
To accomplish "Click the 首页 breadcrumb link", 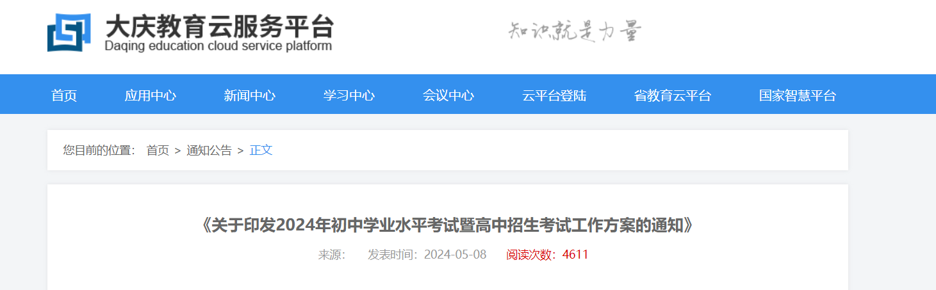I will pos(158,150).
